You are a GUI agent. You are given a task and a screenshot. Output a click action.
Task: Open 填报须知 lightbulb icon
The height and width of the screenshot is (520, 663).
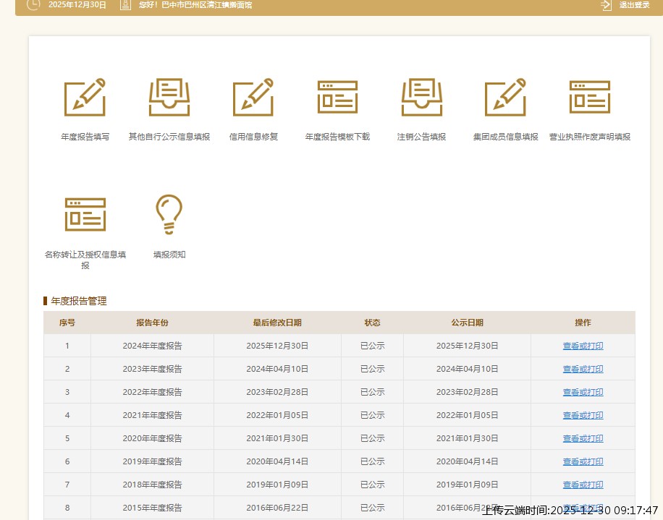click(x=169, y=214)
